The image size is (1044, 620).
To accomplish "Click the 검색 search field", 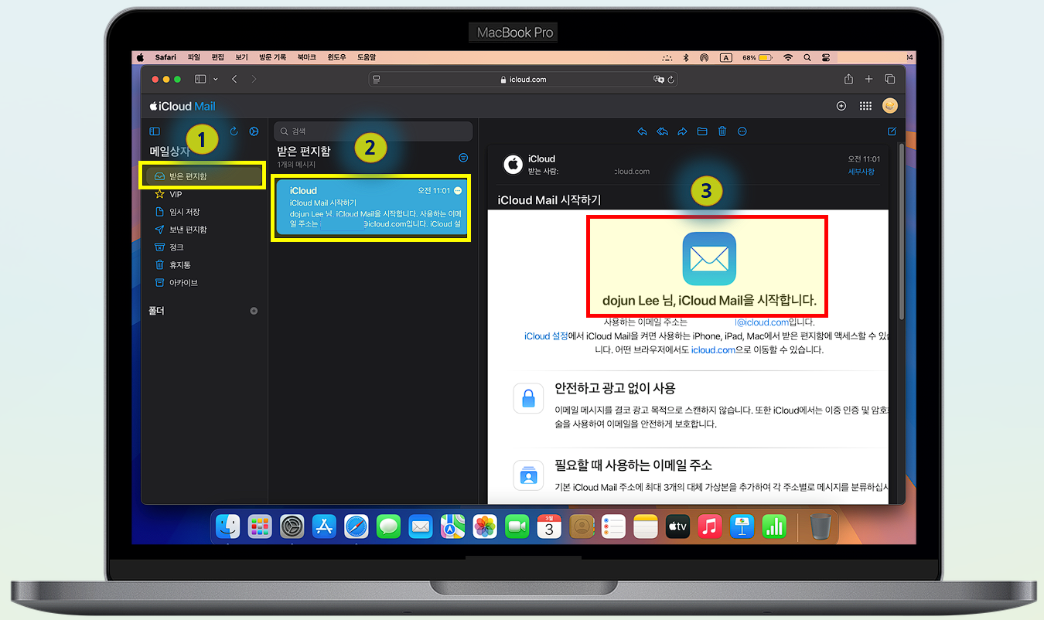I will 374,131.
